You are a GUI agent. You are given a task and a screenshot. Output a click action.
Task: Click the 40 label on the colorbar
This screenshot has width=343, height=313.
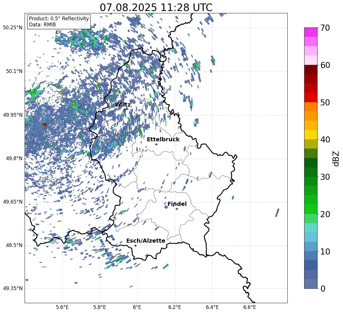pos(325,140)
